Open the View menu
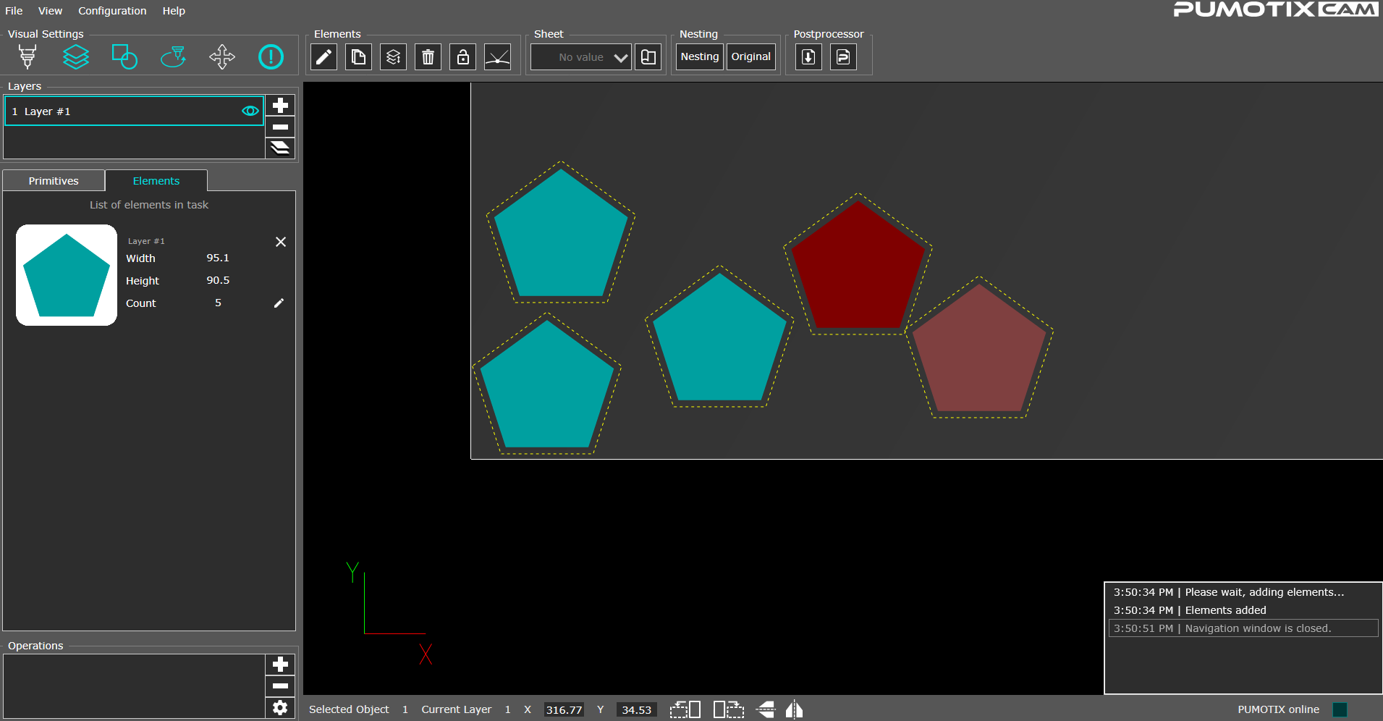Viewport: 1383px width, 721px height. pos(50,11)
